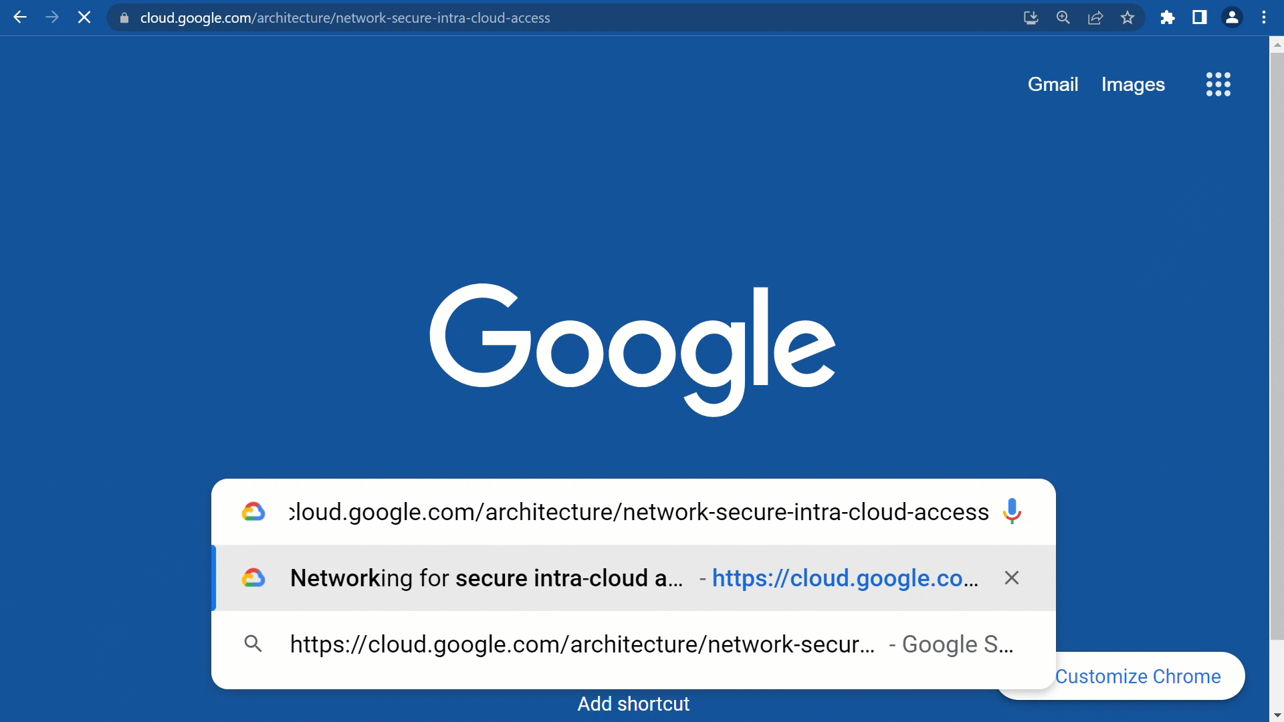Click 'Add shortcut' button at page bottom
Screen dimensions: 1284x722
tap(633, 703)
